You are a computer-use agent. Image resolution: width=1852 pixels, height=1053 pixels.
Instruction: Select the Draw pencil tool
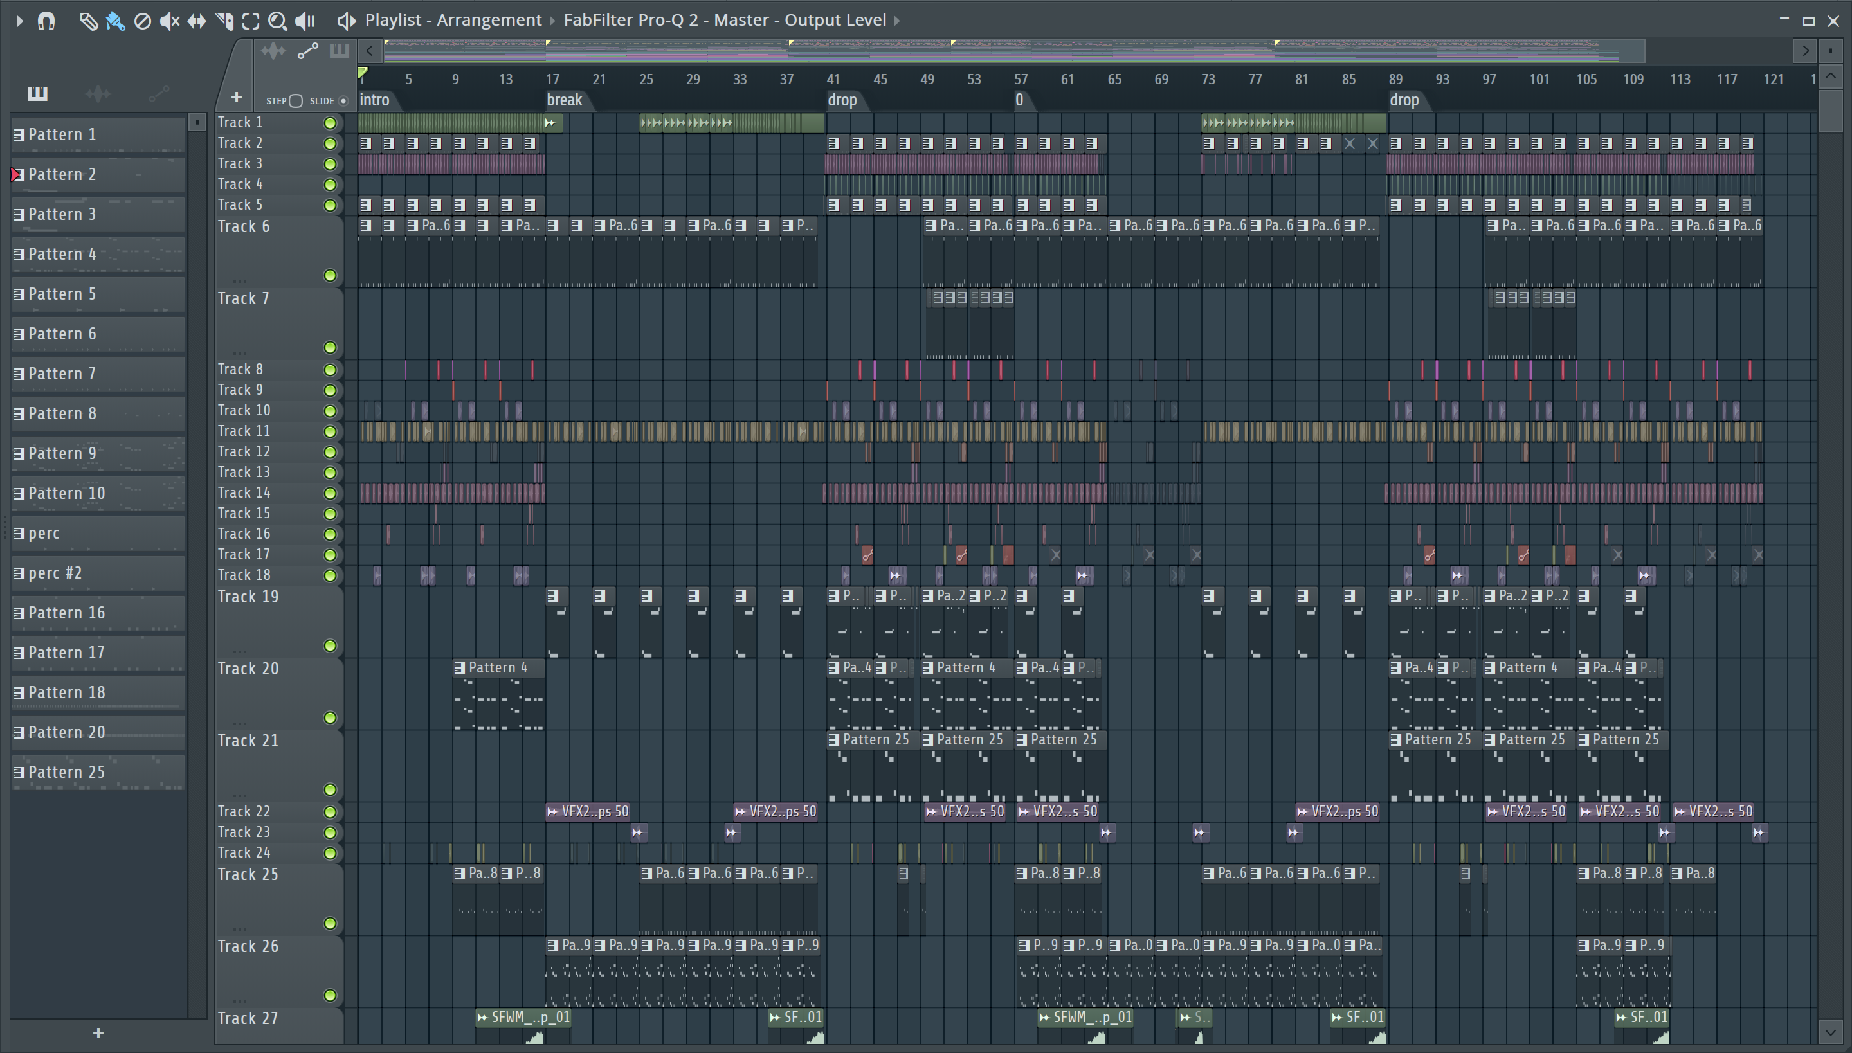(88, 21)
